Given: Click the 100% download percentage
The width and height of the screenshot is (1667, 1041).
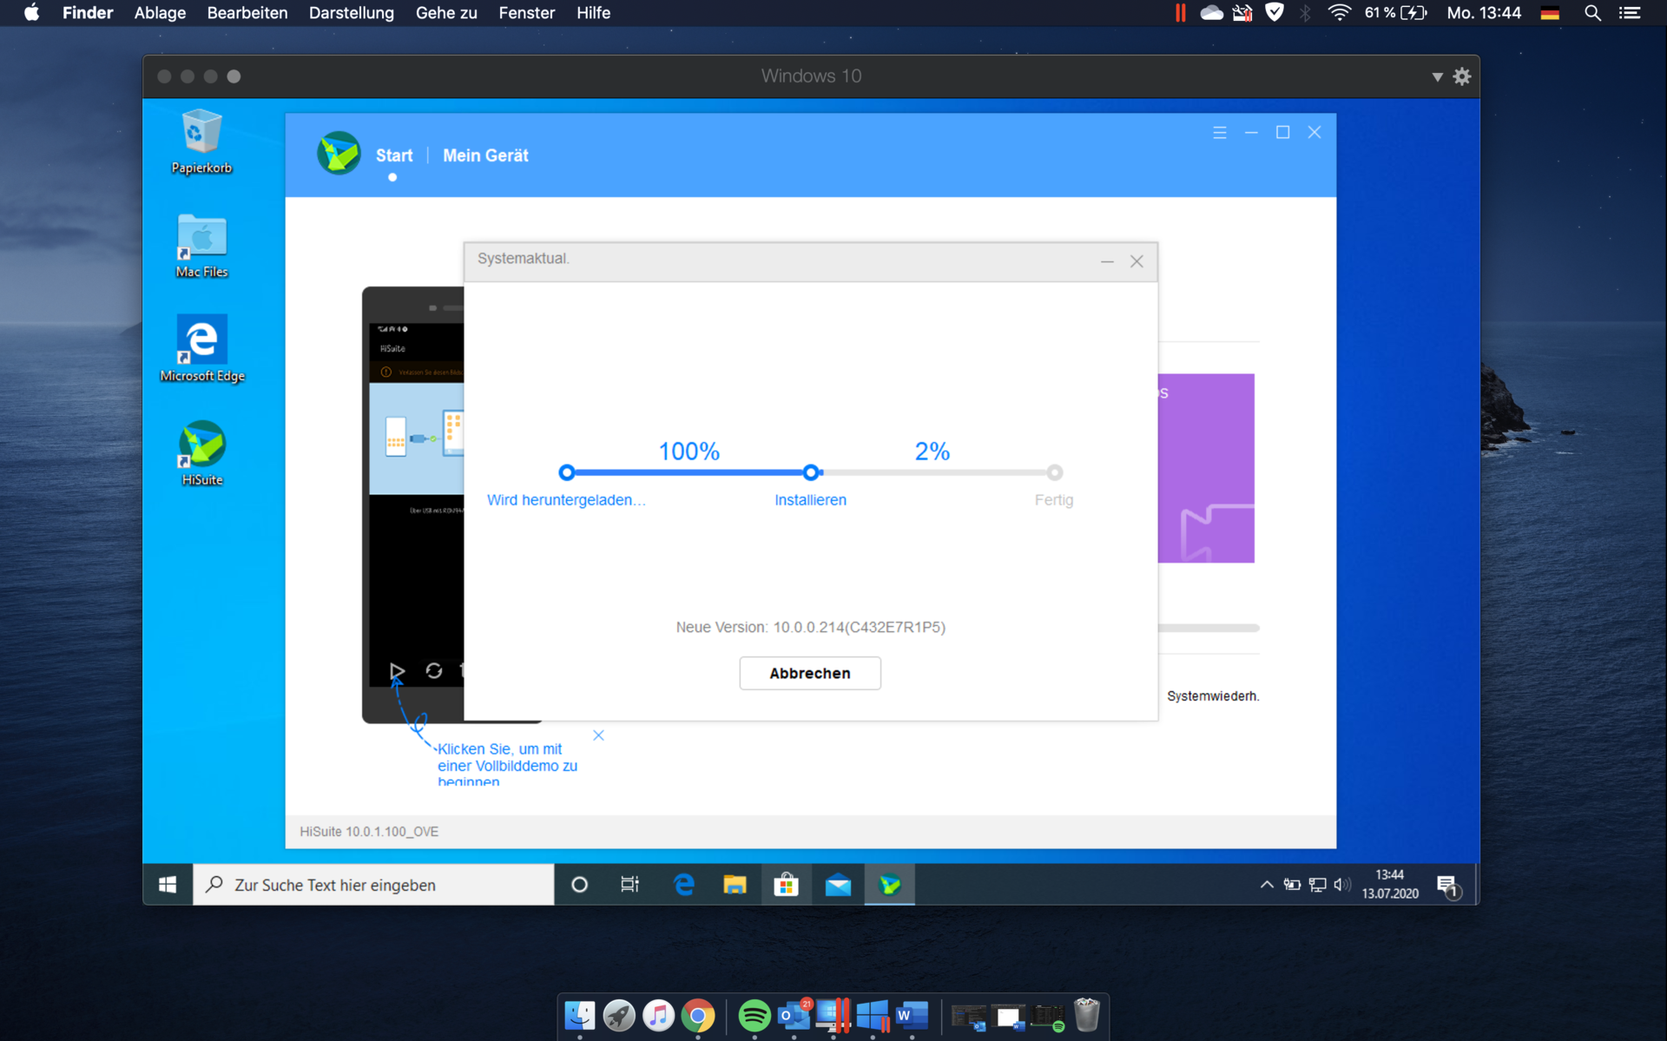Looking at the screenshot, I should click(689, 451).
